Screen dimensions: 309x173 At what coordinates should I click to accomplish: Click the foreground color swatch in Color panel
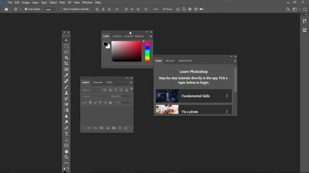tap(106, 44)
